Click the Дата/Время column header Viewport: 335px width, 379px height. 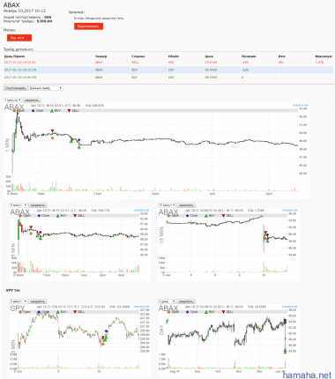point(14,56)
